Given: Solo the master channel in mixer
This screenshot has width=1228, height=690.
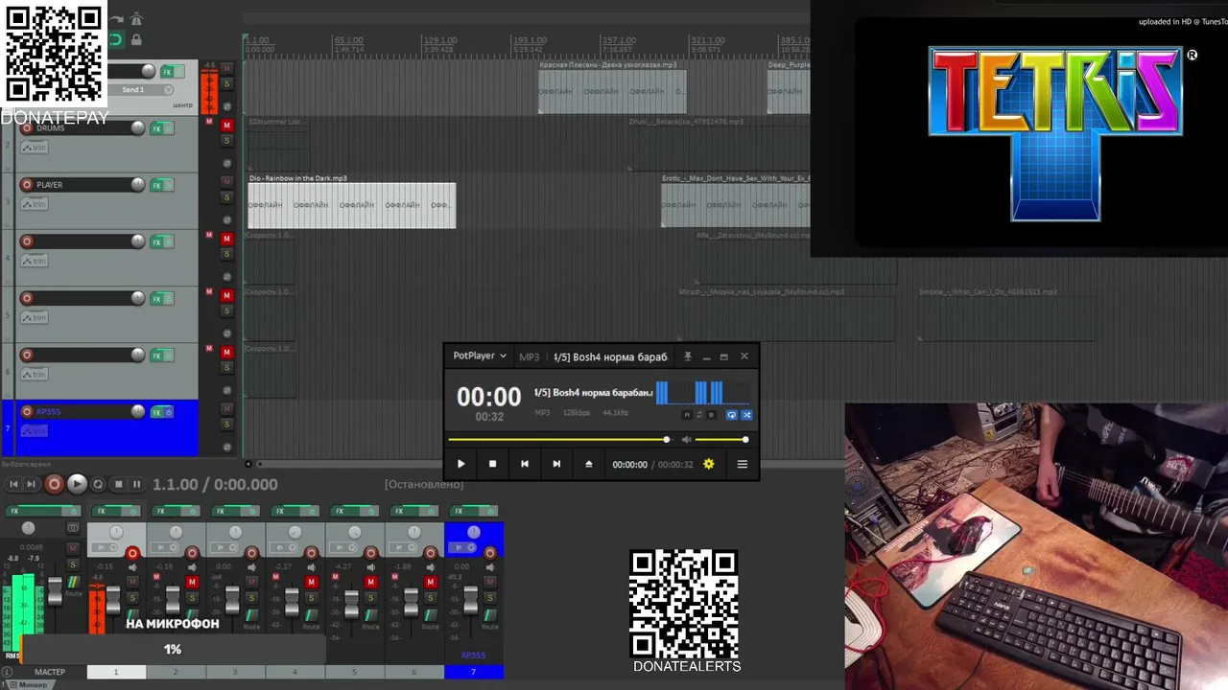Looking at the screenshot, I should 73,564.
